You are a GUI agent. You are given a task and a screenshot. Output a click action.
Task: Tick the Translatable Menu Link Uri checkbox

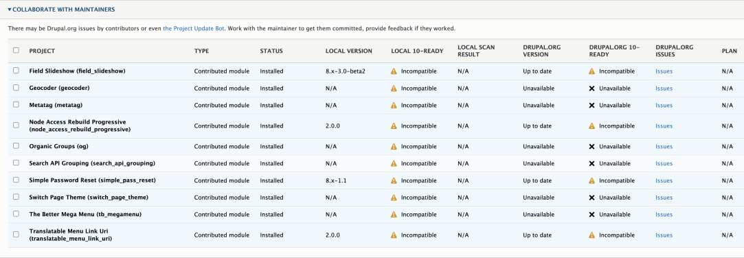(16, 234)
